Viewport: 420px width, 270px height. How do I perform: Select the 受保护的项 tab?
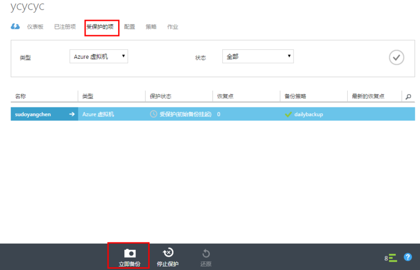pyautogui.click(x=100, y=27)
